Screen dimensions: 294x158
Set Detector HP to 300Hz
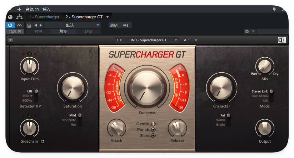27,101
